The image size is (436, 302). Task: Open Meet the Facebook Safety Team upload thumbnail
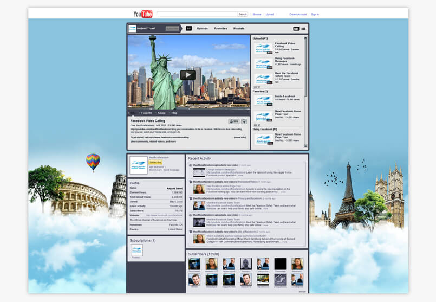point(263,79)
